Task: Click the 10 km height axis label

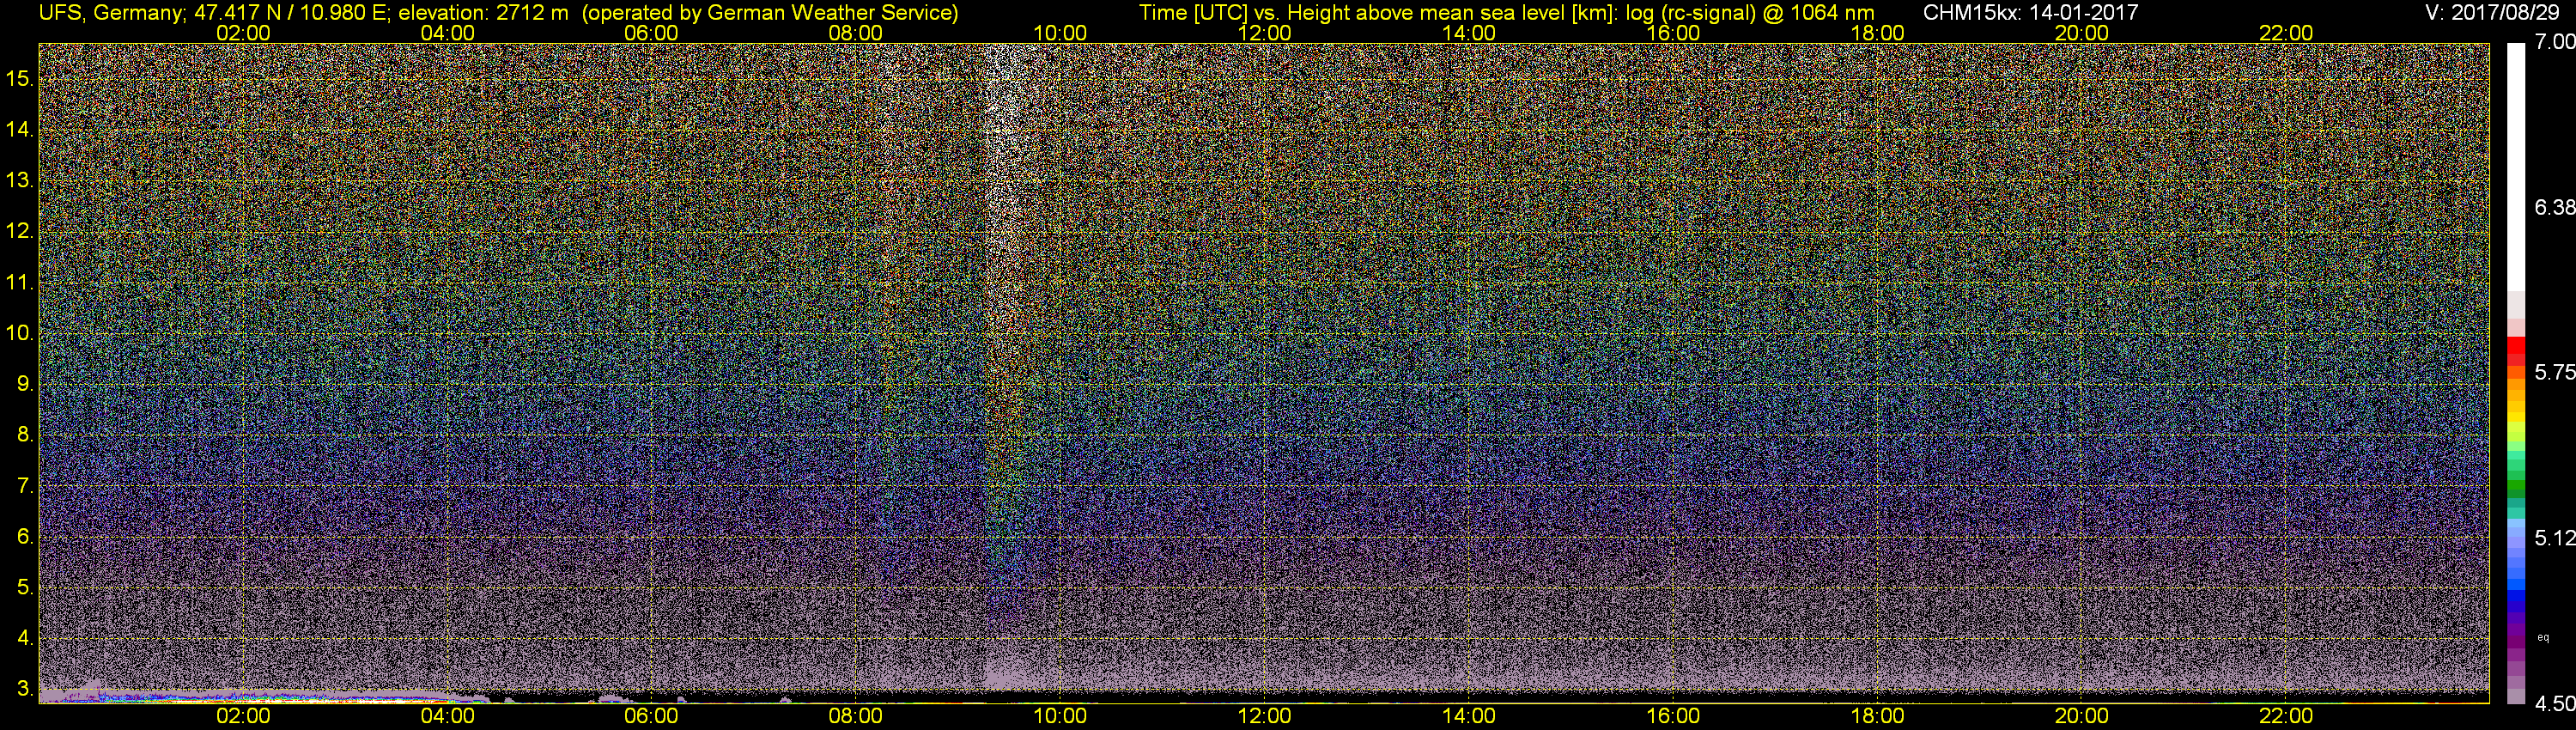Action: tap(19, 333)
